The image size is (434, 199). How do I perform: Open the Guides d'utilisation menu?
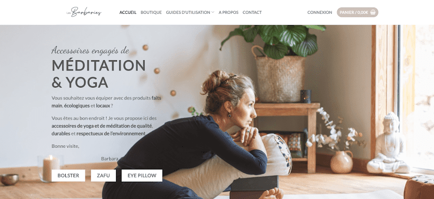pos(188,12)
